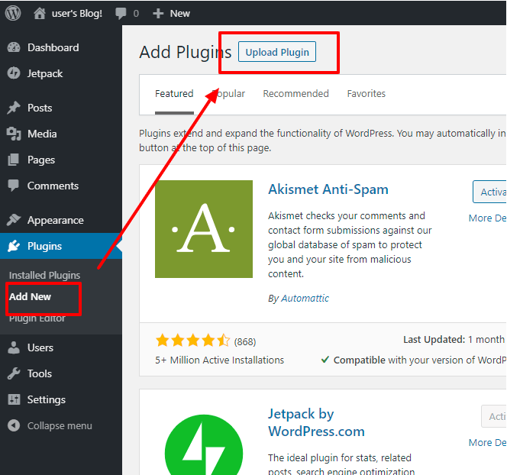Select Add New under Plugins
The width and height of the screenshot is (507, 475).
(30, 296)
